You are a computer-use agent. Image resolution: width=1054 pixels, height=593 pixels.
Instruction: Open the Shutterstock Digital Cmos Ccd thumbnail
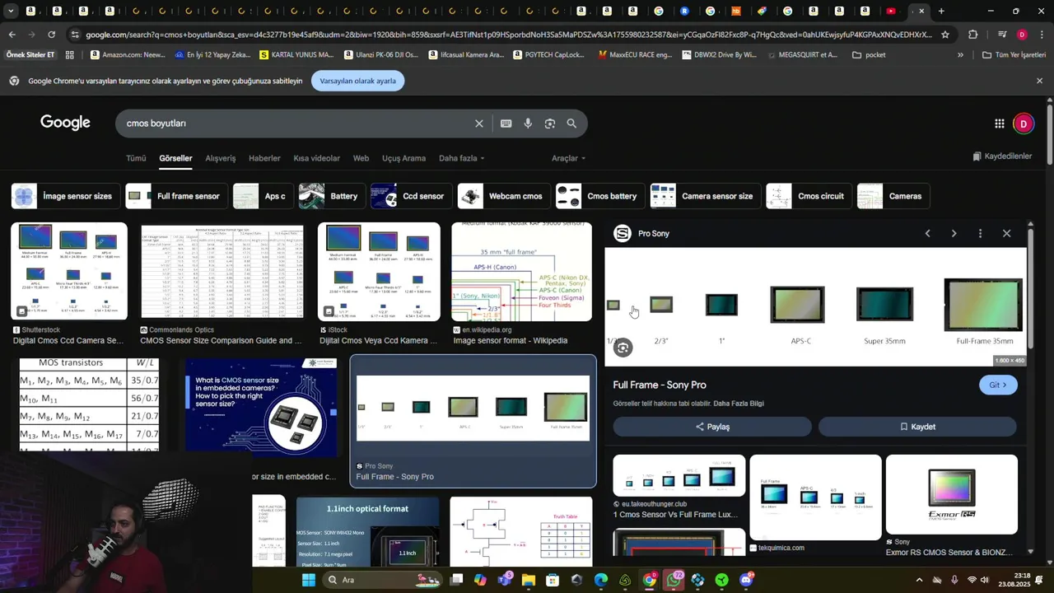click(69, 271)
